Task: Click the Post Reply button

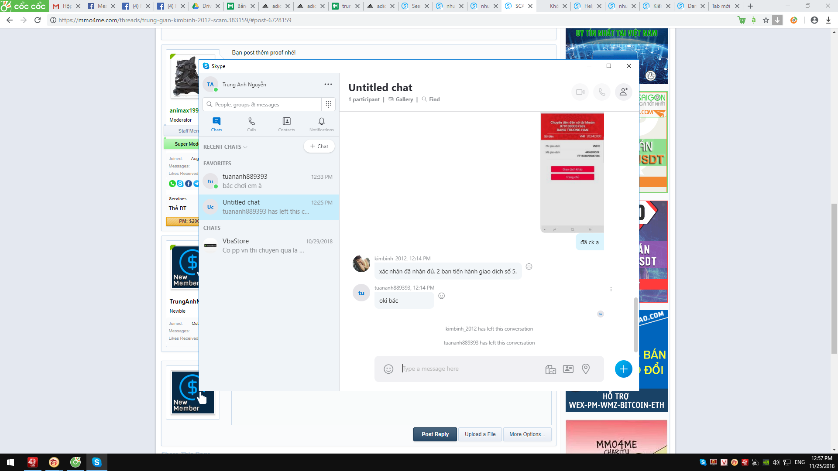Action: click(435, 433)
